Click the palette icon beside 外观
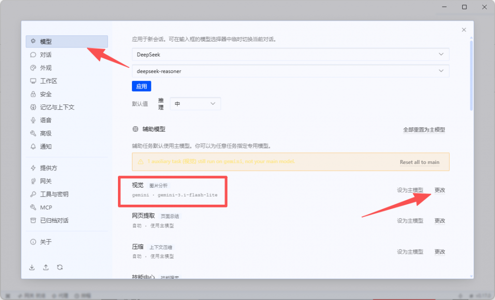 (33, 68)
